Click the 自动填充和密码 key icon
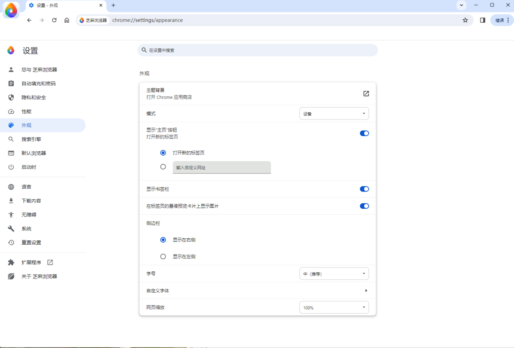This screenshot has width=514, height=348. click(x=11, y=83)
